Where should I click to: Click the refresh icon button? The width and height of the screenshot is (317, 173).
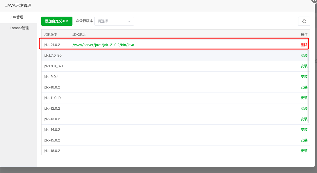click(304, 21)
